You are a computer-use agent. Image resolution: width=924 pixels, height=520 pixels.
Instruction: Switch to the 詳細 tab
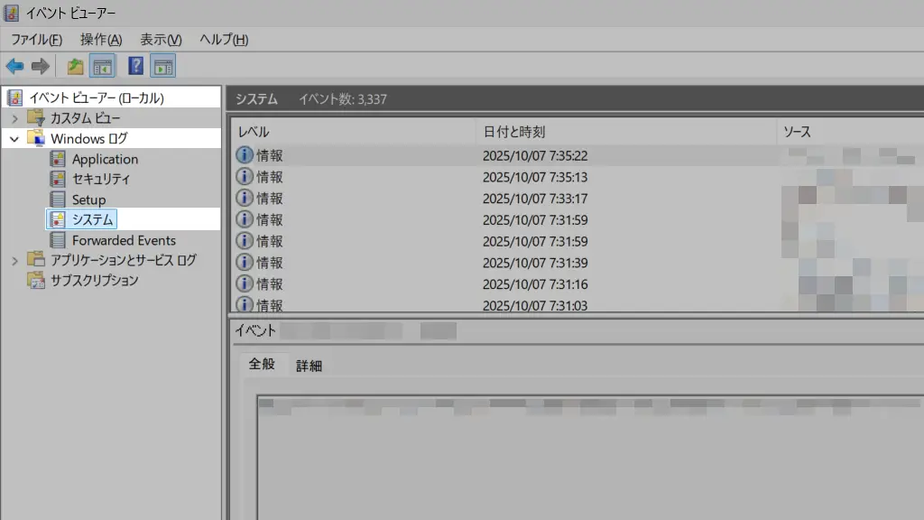[309, 366]
